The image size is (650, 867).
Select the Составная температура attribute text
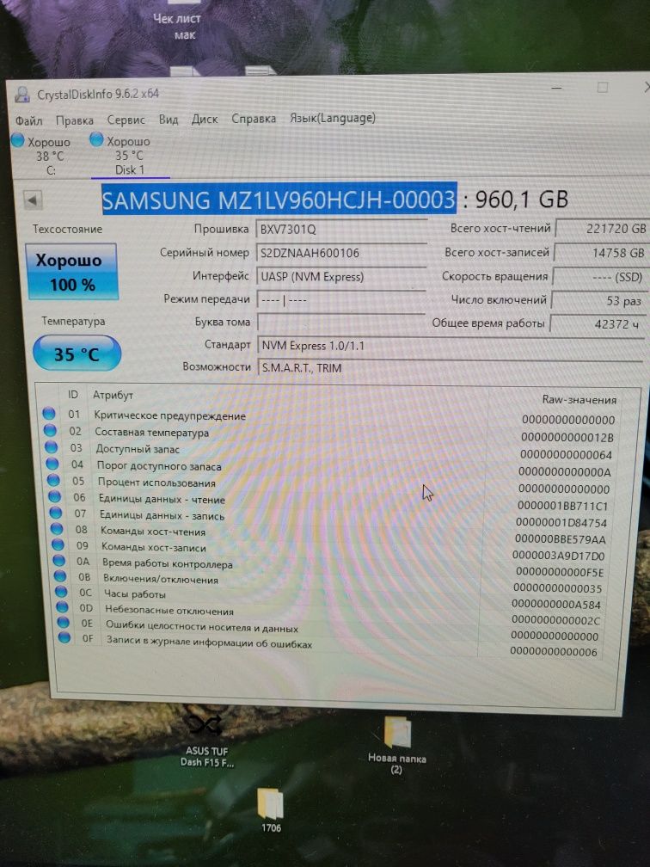(x=151, y=433)
